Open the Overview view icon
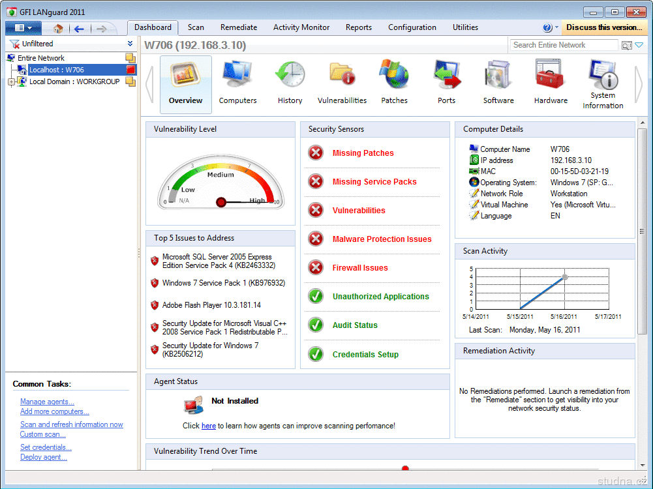 (x=185, y=84)
